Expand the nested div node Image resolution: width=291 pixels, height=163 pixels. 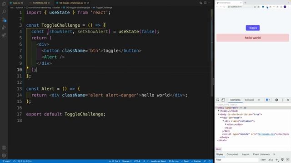click(226, 125)
